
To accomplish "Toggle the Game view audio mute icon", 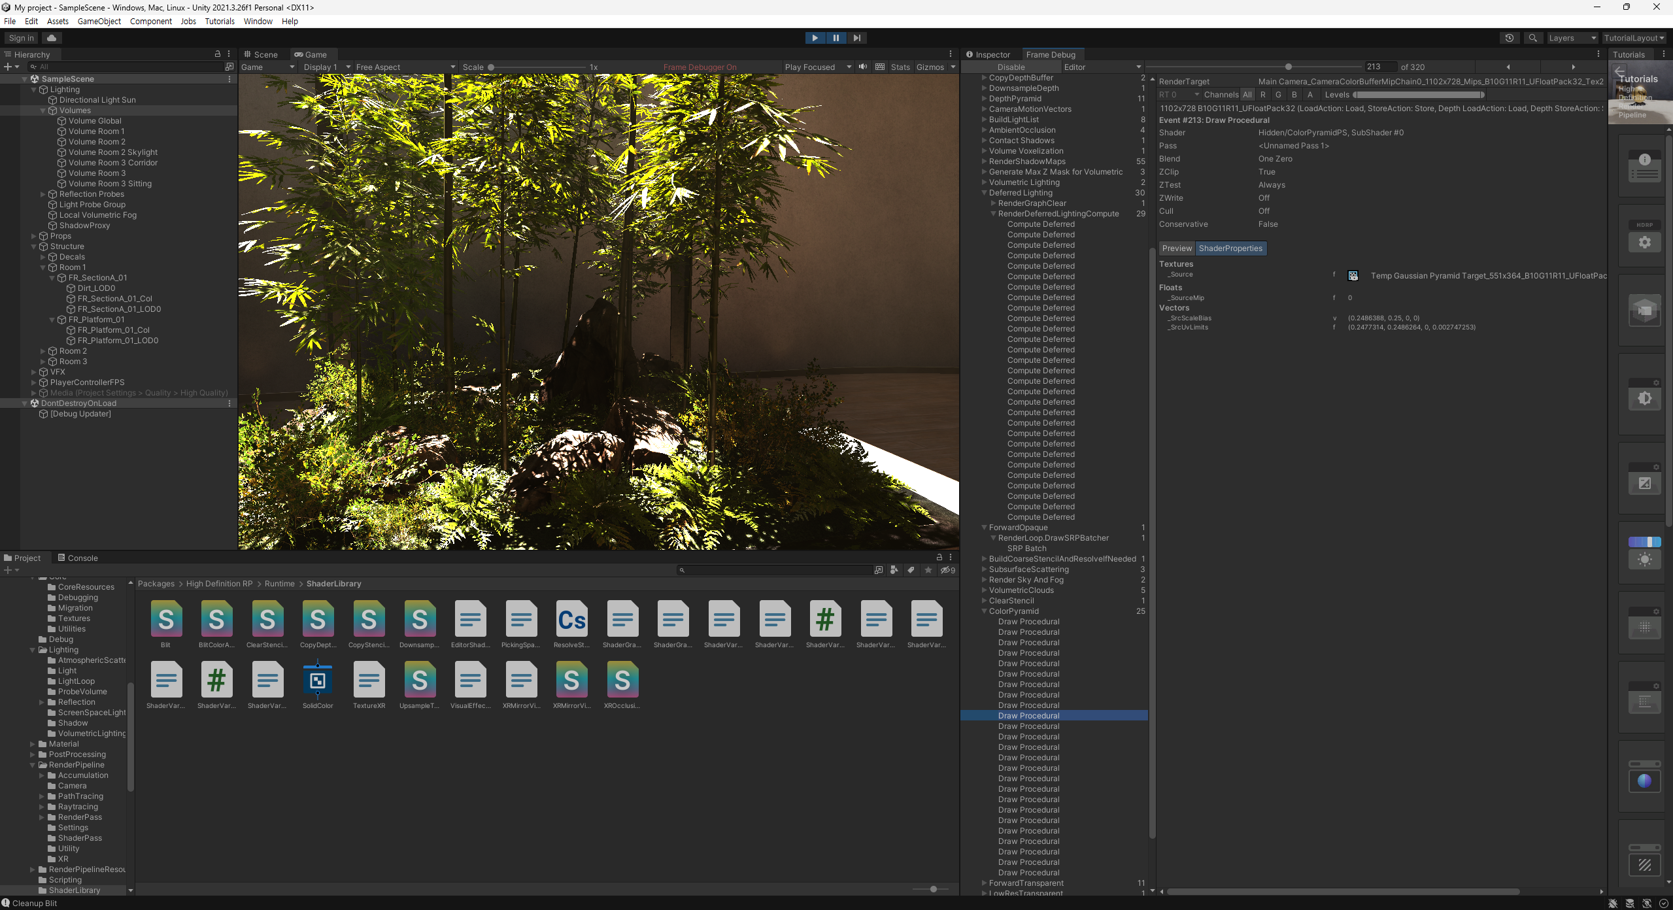I will click(863, 67).
